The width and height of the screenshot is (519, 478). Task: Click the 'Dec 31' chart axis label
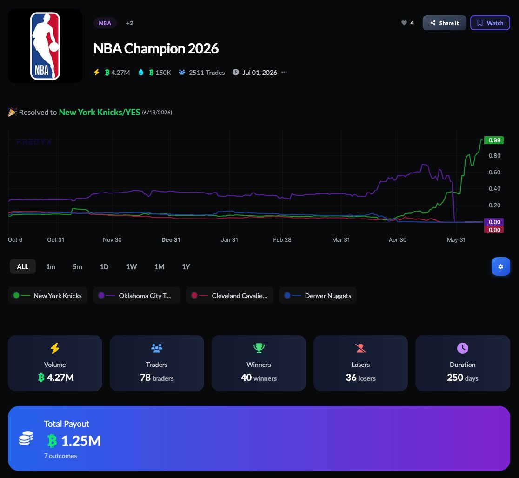(171, 239)
